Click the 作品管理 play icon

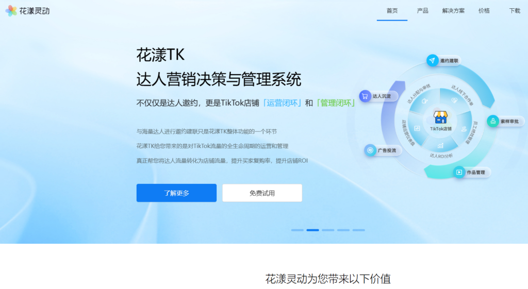[459, 172]
